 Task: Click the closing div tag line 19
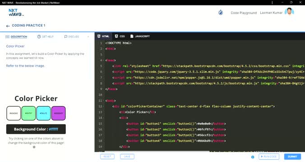(125, 147)
